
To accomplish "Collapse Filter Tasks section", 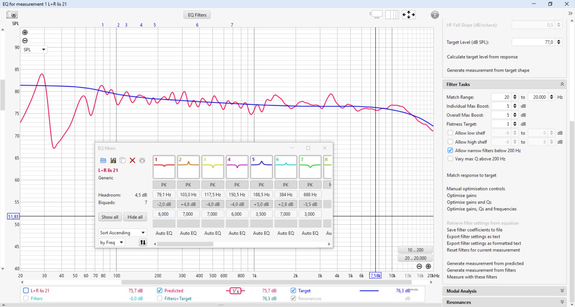I will (x=562, y=84).
